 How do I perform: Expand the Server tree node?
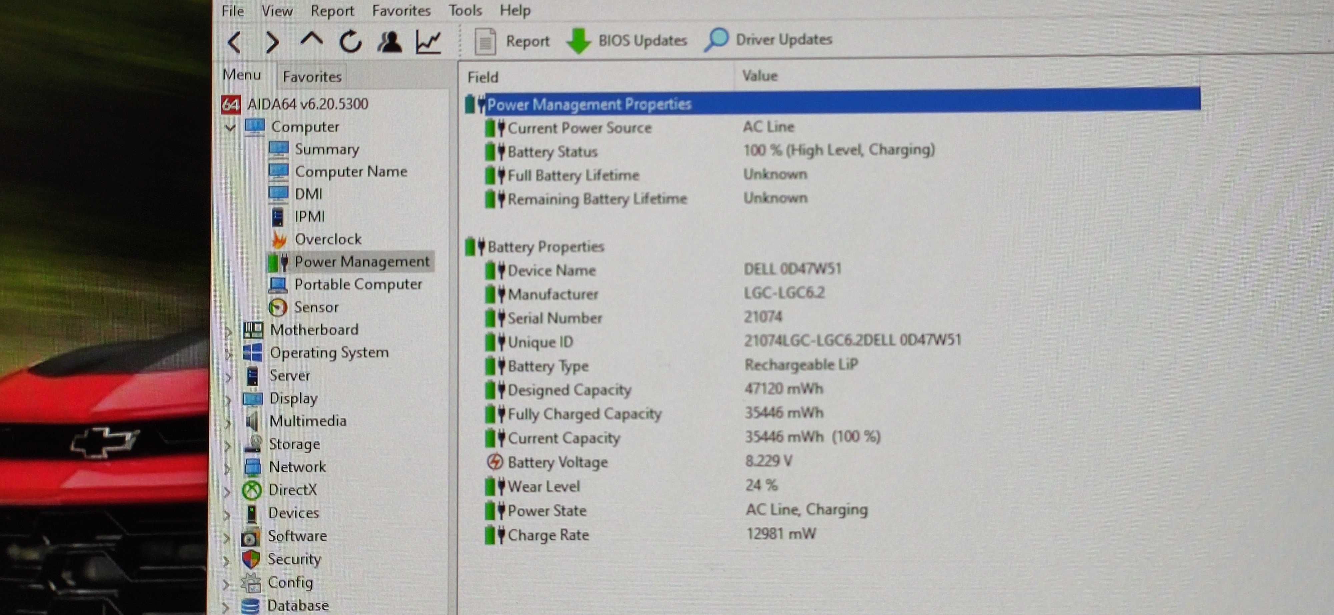click(x=228, y=377)
